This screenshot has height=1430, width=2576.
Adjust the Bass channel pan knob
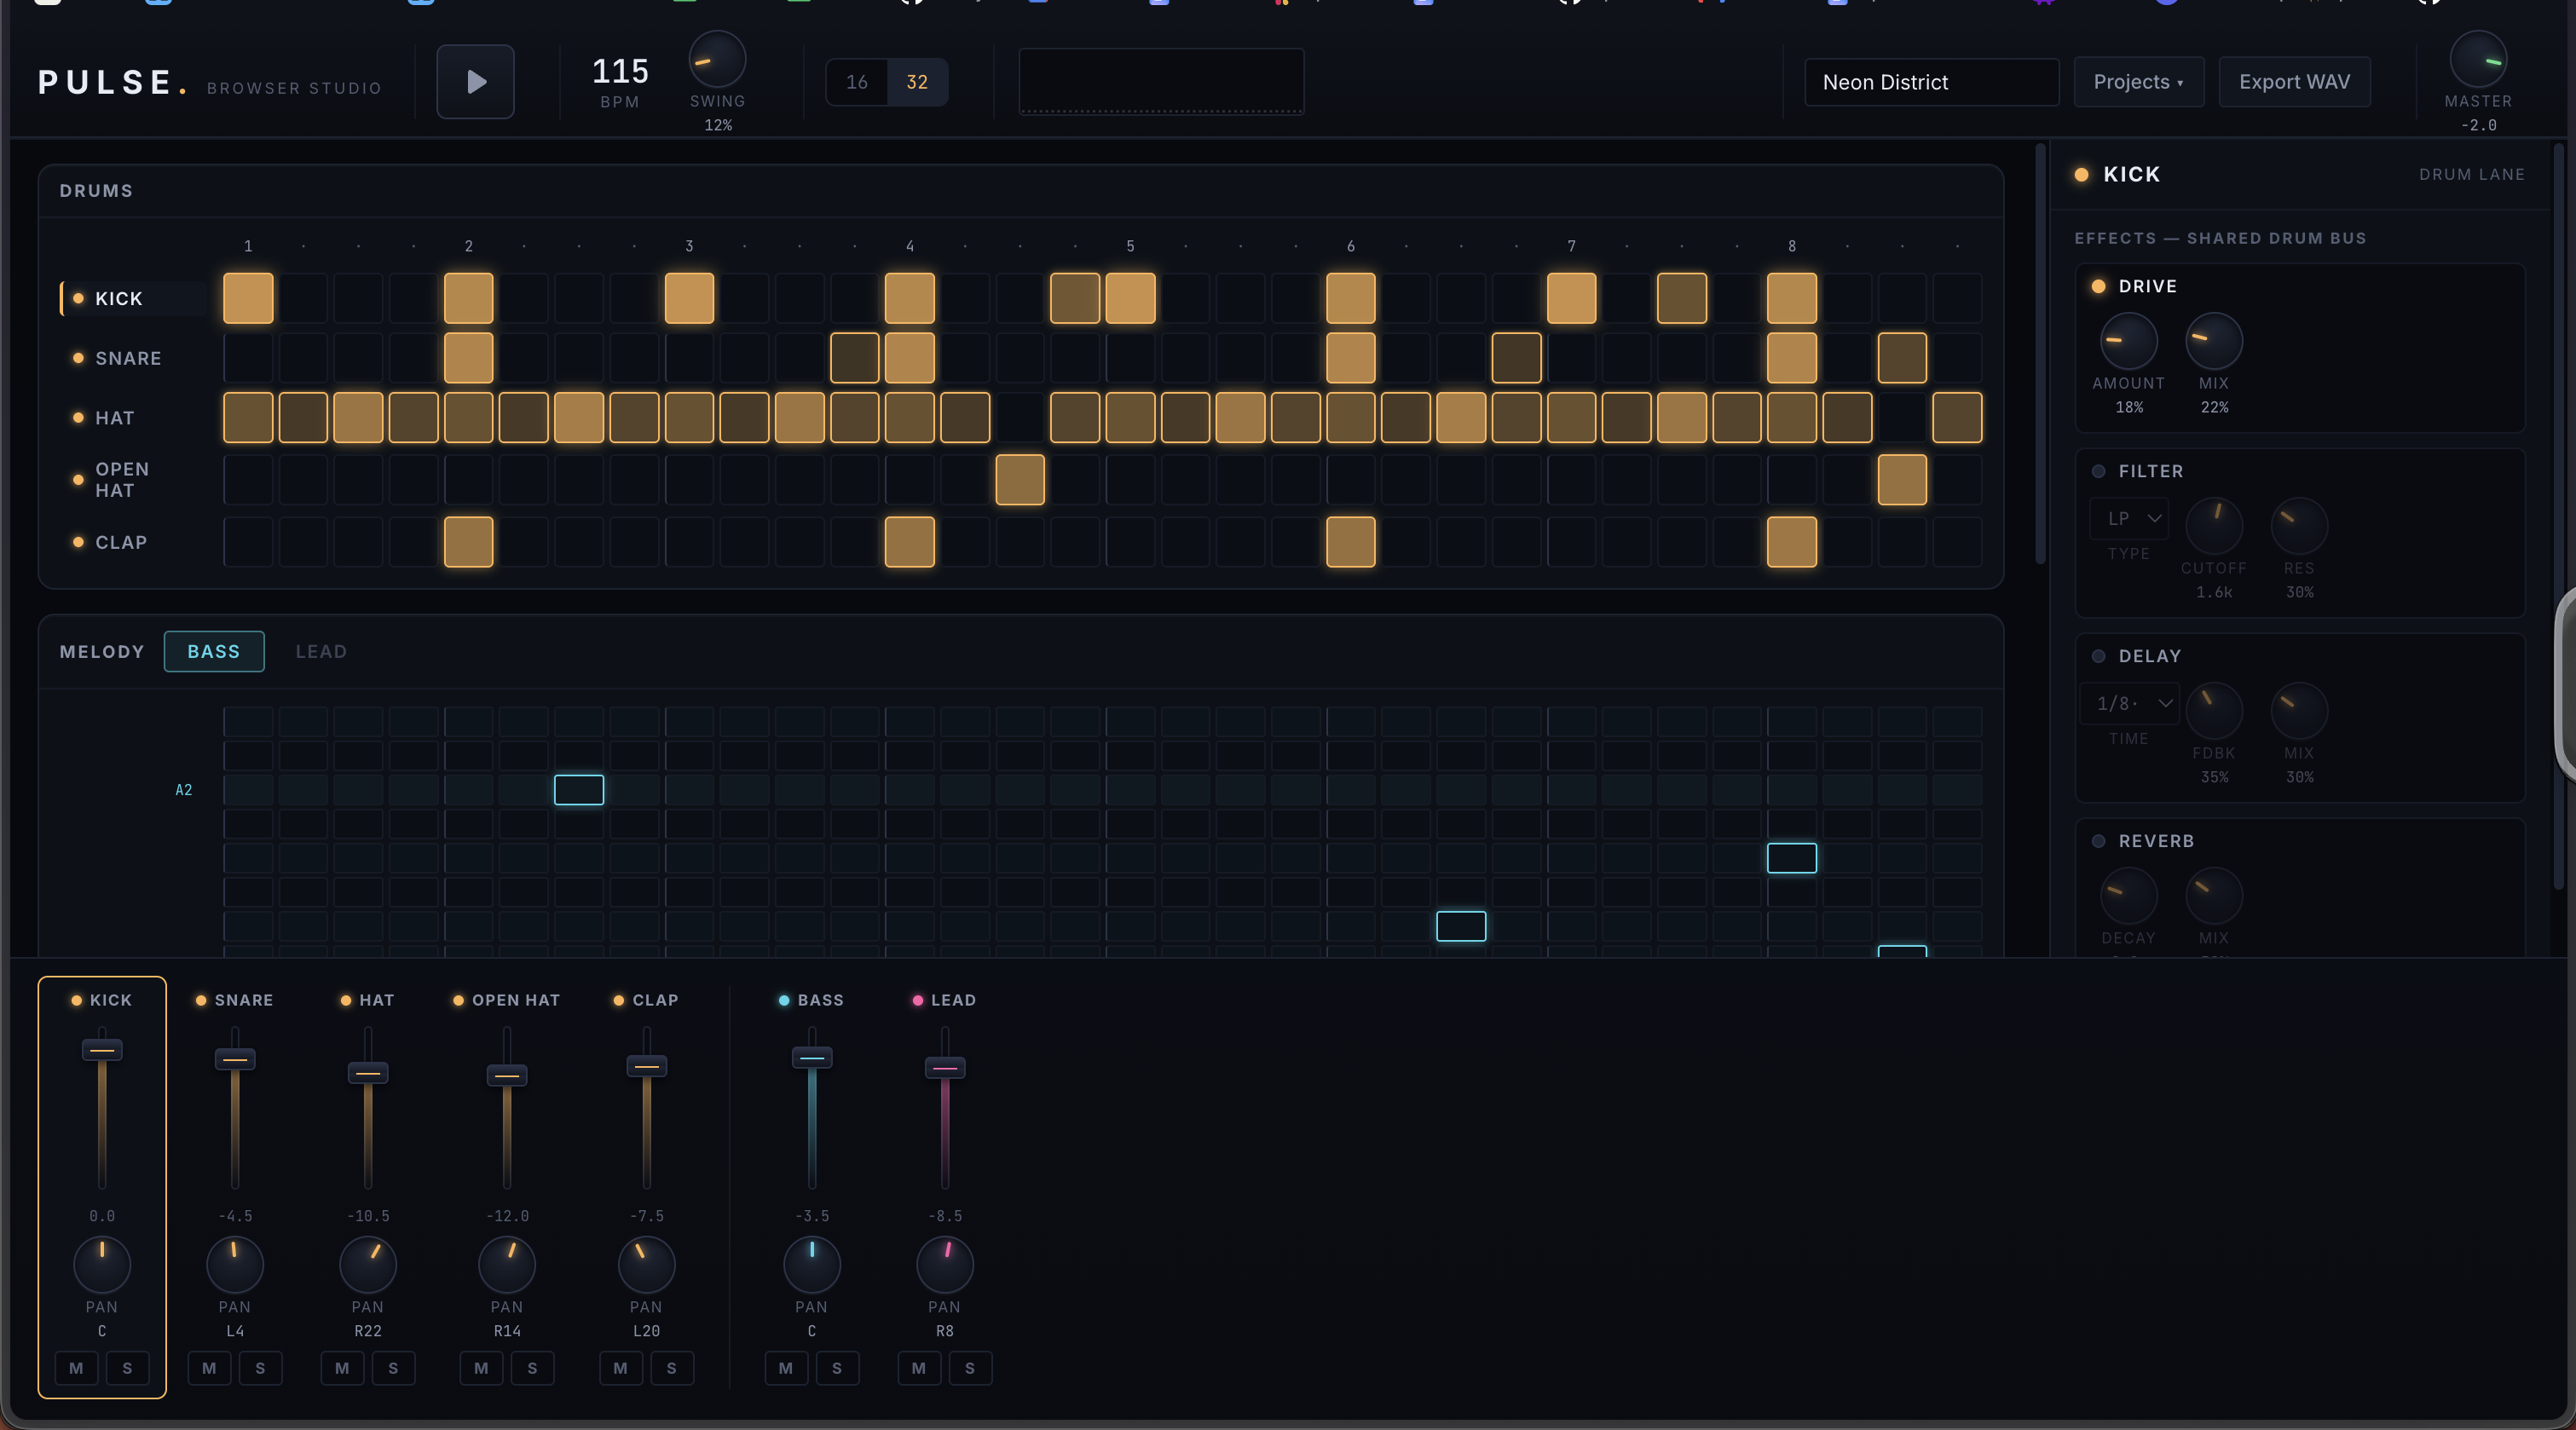812,1265
